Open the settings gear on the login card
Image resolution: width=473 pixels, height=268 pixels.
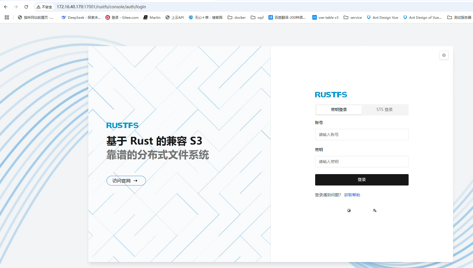444,55
